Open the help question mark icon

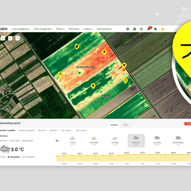134,29
